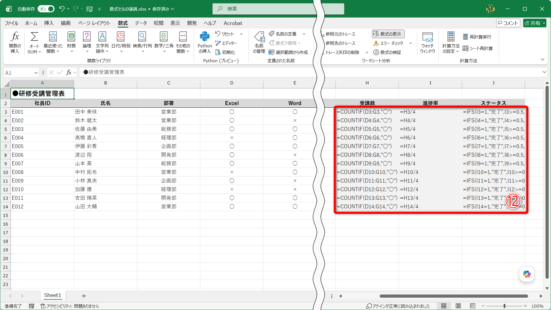Open the Financial (財務) functions icon
Image resolution: width=551 pixels, height=310 pixels.
pos(71,42)
